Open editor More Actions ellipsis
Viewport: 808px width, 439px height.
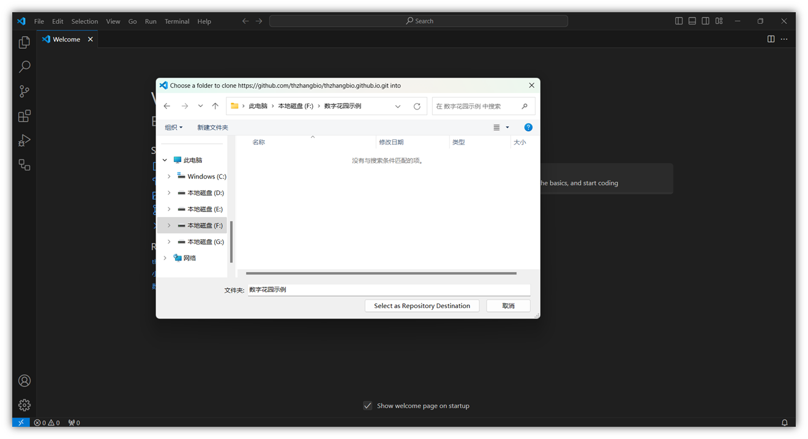point(784,39)
